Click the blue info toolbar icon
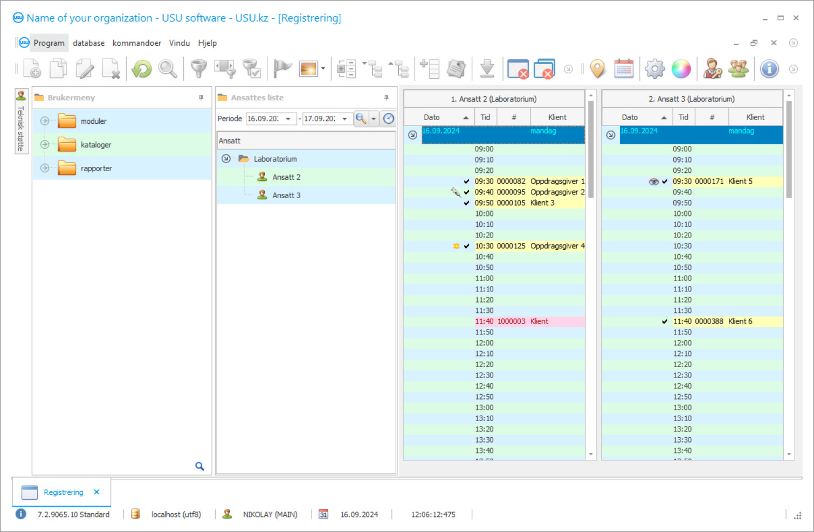 click(x=769, y=69)
